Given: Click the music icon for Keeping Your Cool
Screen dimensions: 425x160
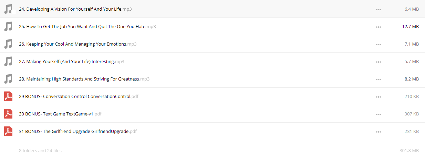Looking at the screenshot, I should coord(8,44).
